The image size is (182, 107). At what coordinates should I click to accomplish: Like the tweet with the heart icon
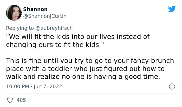(x=10, y=100)
